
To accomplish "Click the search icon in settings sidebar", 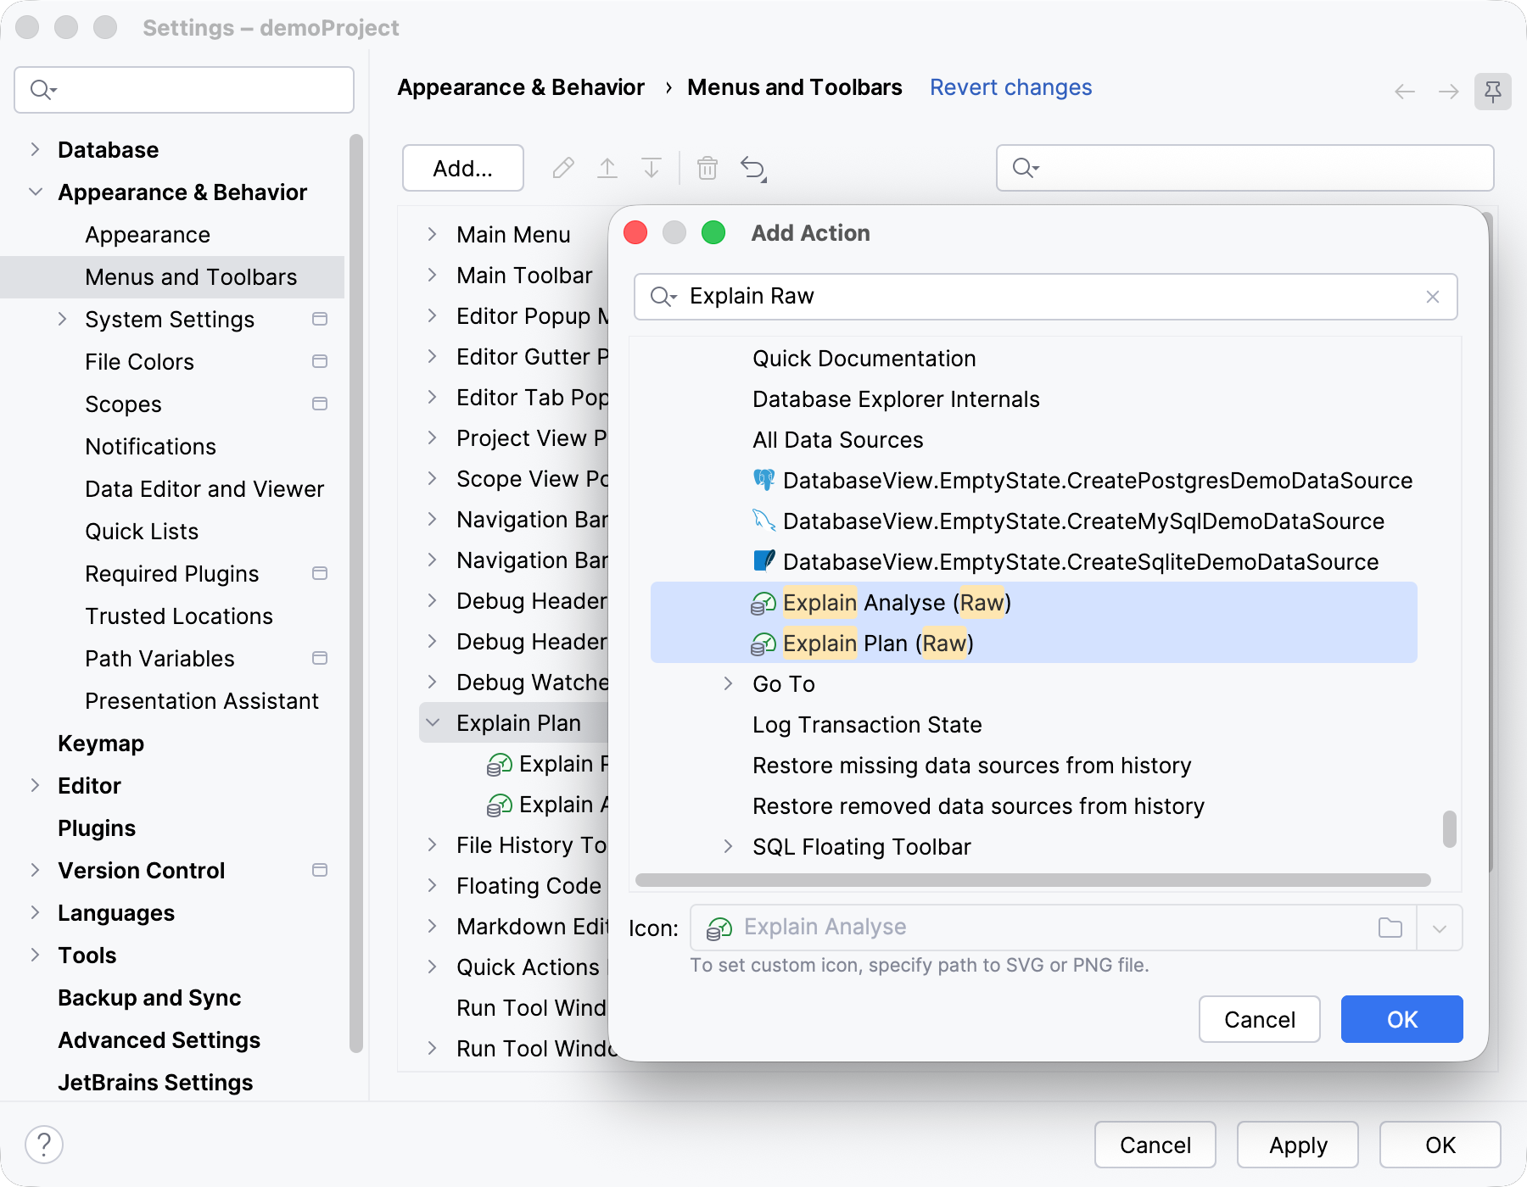I will [43, 90].
